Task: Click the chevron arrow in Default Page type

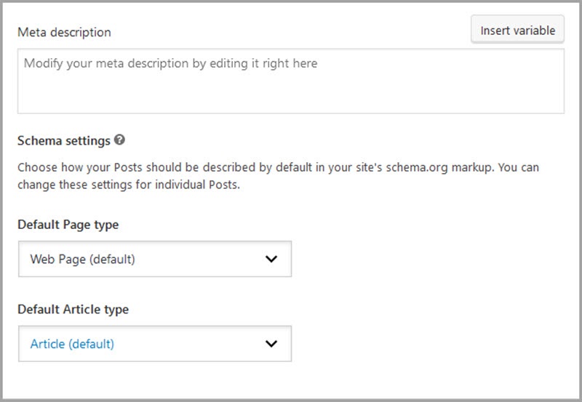Action: point(271,259)
